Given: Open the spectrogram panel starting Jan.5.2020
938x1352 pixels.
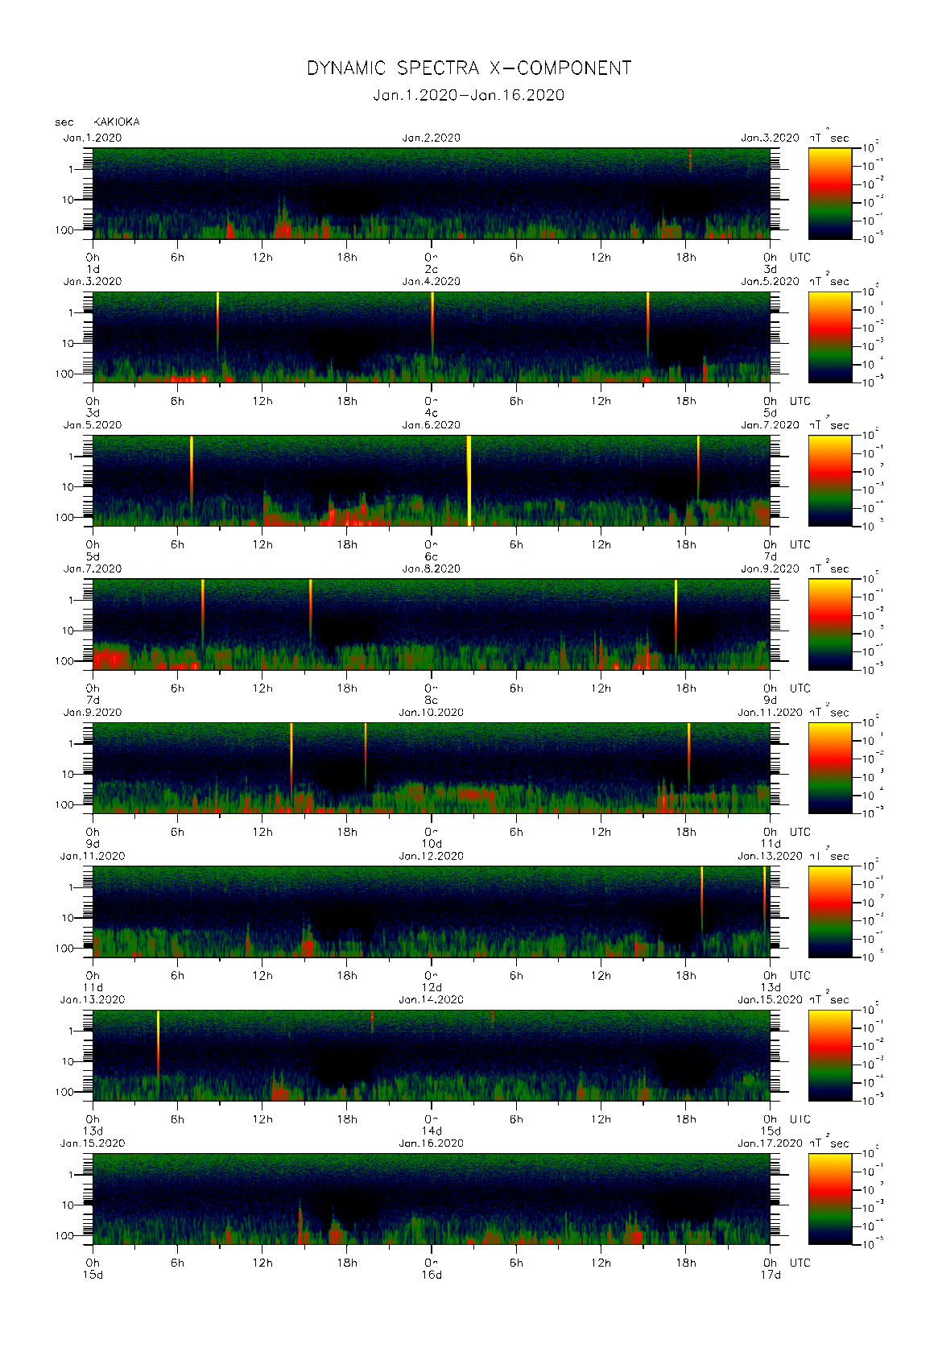Looking at the screenshot, I should coord(432,481).
